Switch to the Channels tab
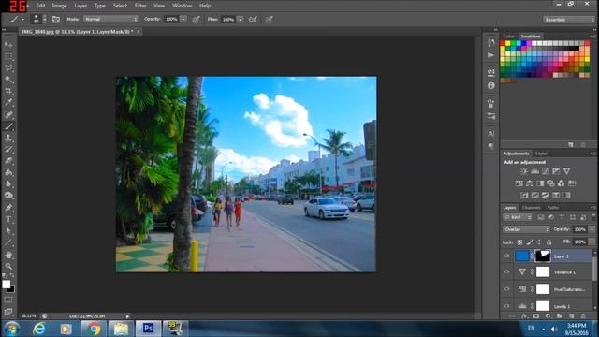Screen dimensions: 599x337 coord(531,208)
